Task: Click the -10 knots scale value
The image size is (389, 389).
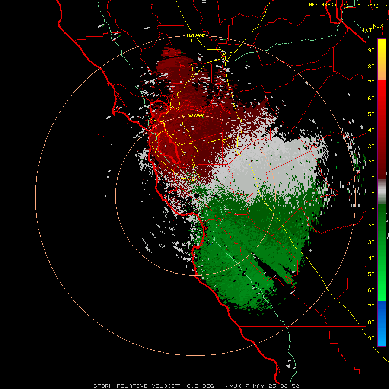Action: (x=370, y=210)
